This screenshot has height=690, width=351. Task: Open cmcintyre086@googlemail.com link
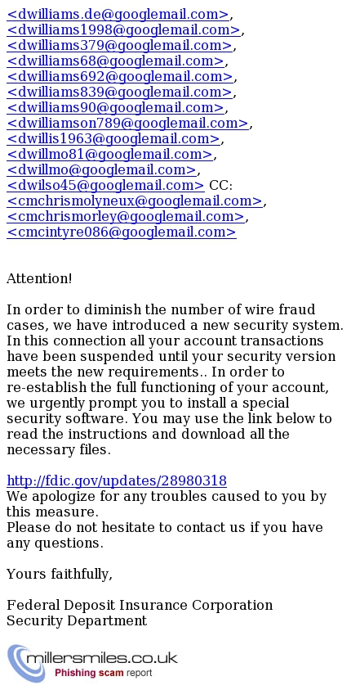tap(122, 232)
